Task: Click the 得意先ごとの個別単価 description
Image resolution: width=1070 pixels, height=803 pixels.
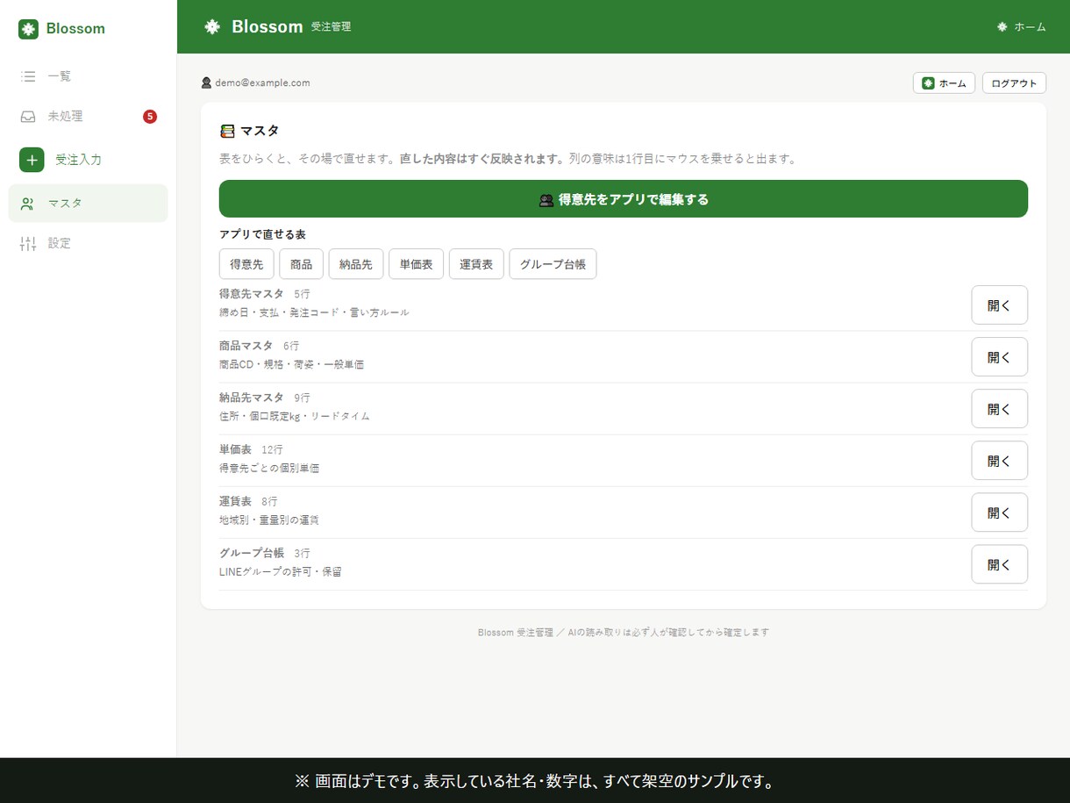Action: coord(269,468)
